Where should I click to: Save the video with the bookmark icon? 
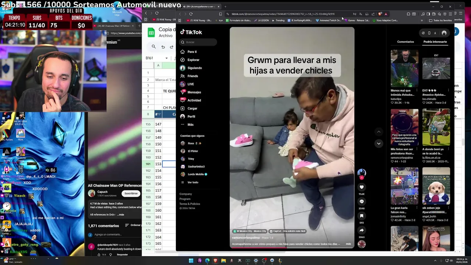[362, 216]
